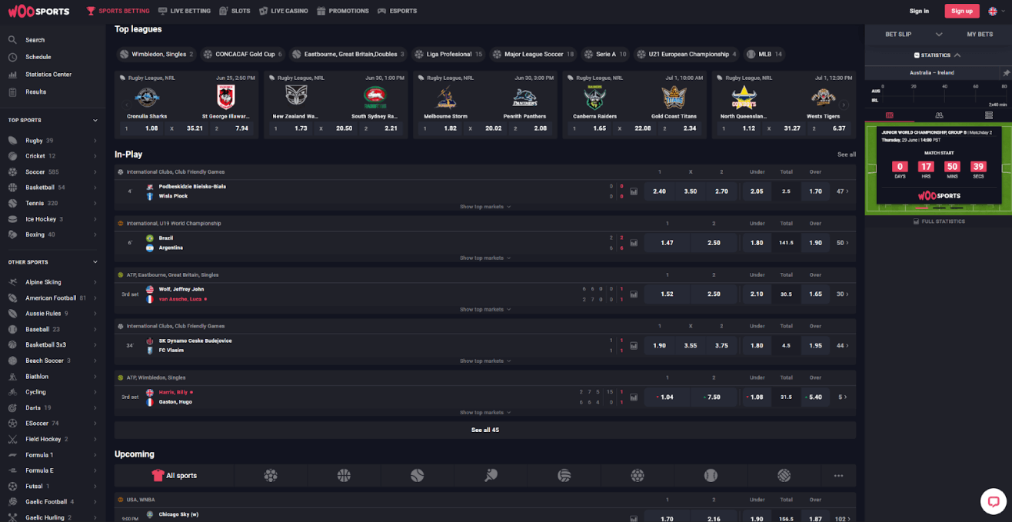
Task: Select Wimbledon, Singles league chip
Action: point(157,55)
